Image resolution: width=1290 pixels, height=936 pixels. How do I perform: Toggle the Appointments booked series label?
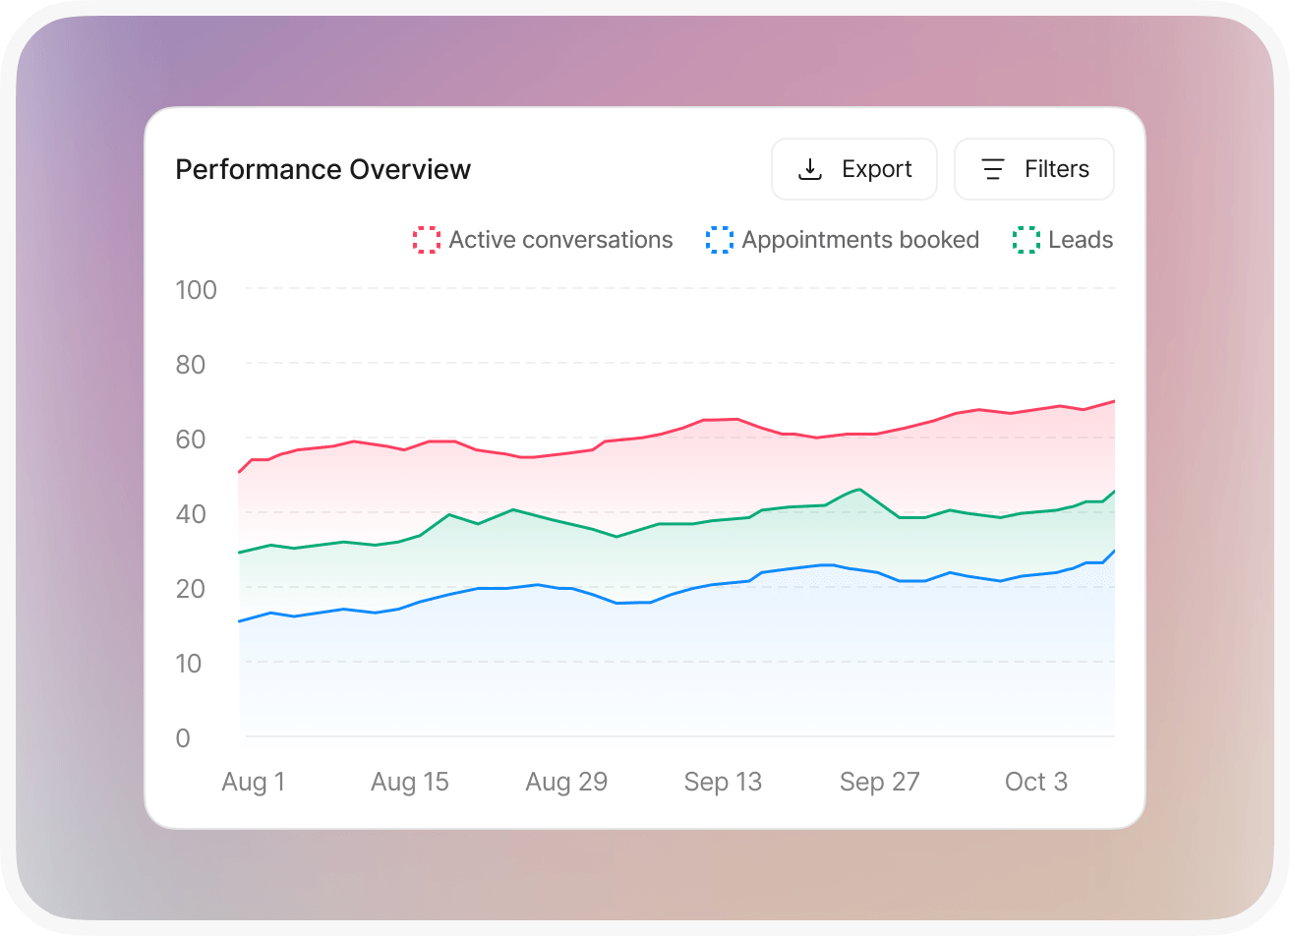click(860, 240)
